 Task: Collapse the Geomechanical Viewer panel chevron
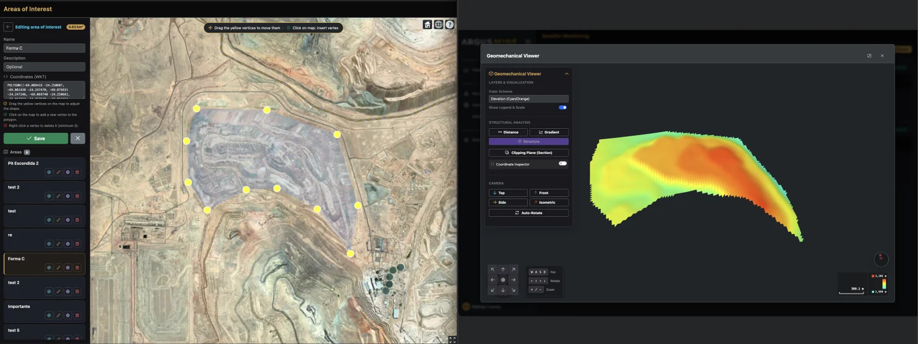(566, 74)
